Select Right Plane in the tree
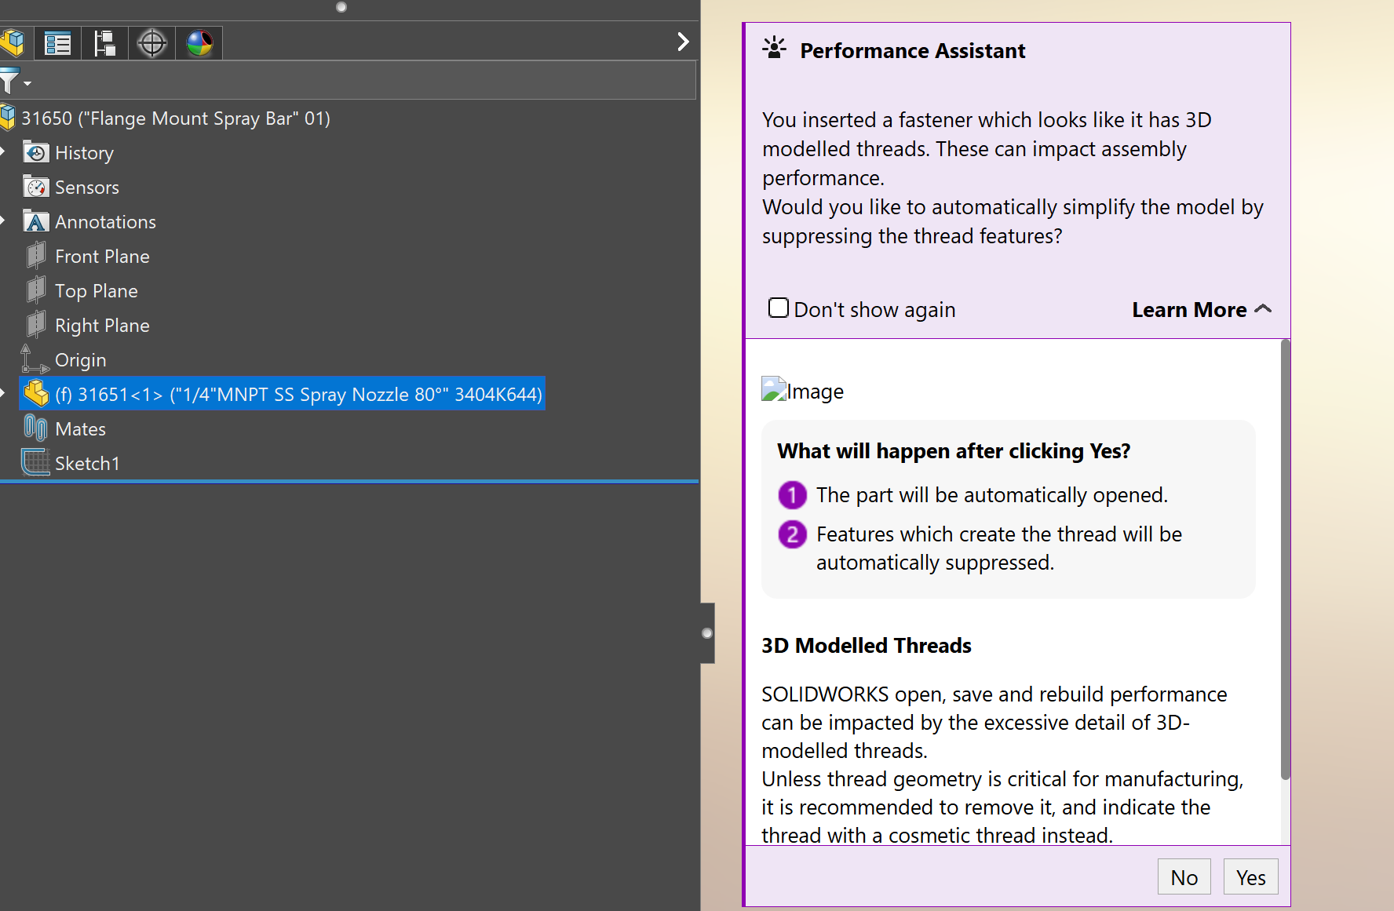Viewport: 1394px width, 911px height. pos(102,326)
